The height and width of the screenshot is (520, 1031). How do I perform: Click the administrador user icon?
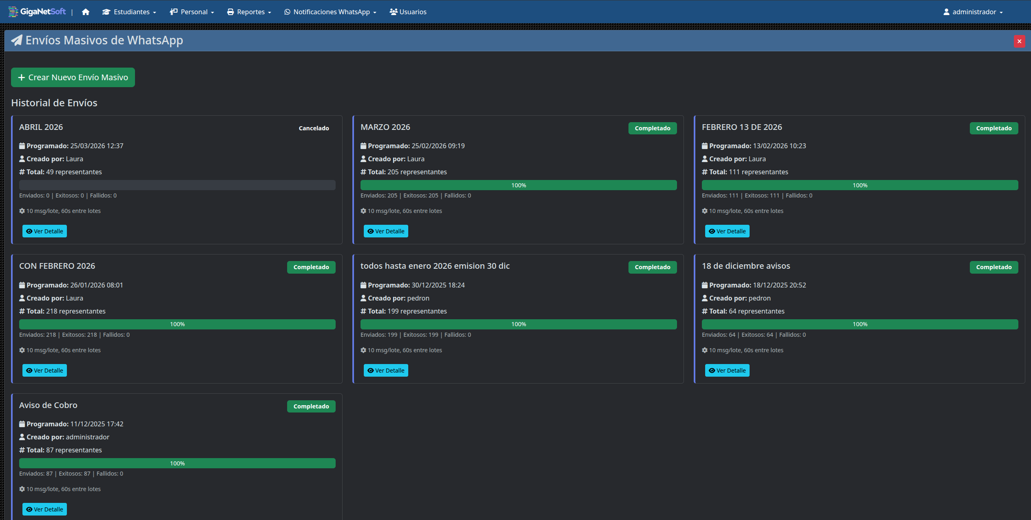(946, 12)
